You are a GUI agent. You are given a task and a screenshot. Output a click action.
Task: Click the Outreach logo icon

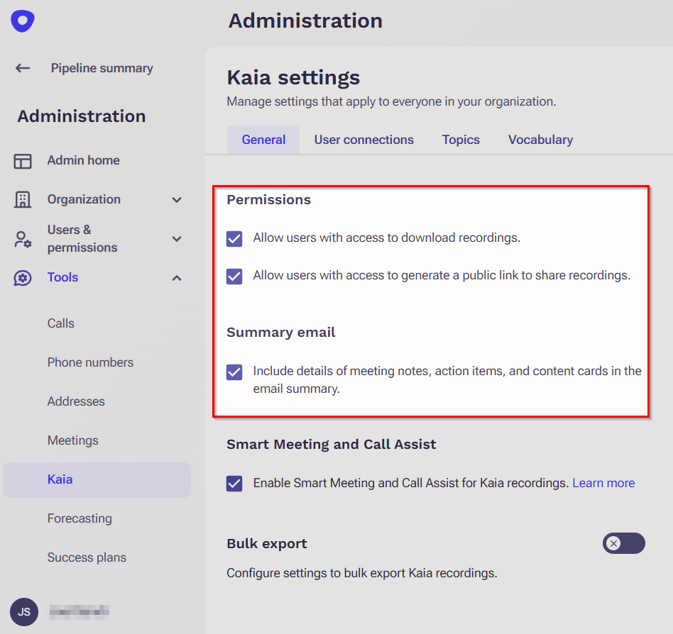click(23, 21)
